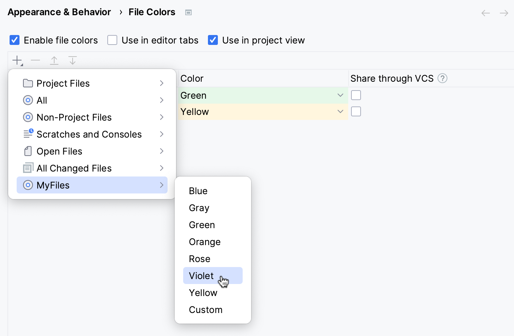Screen dimensions: 514x336
Task: Click the back navigation arrow
Action: point(485,13)
